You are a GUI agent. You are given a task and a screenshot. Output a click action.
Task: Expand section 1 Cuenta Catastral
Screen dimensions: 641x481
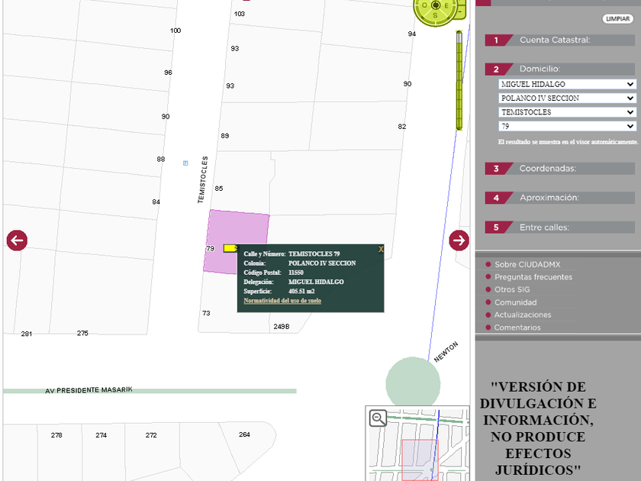(x=559, y=40)
